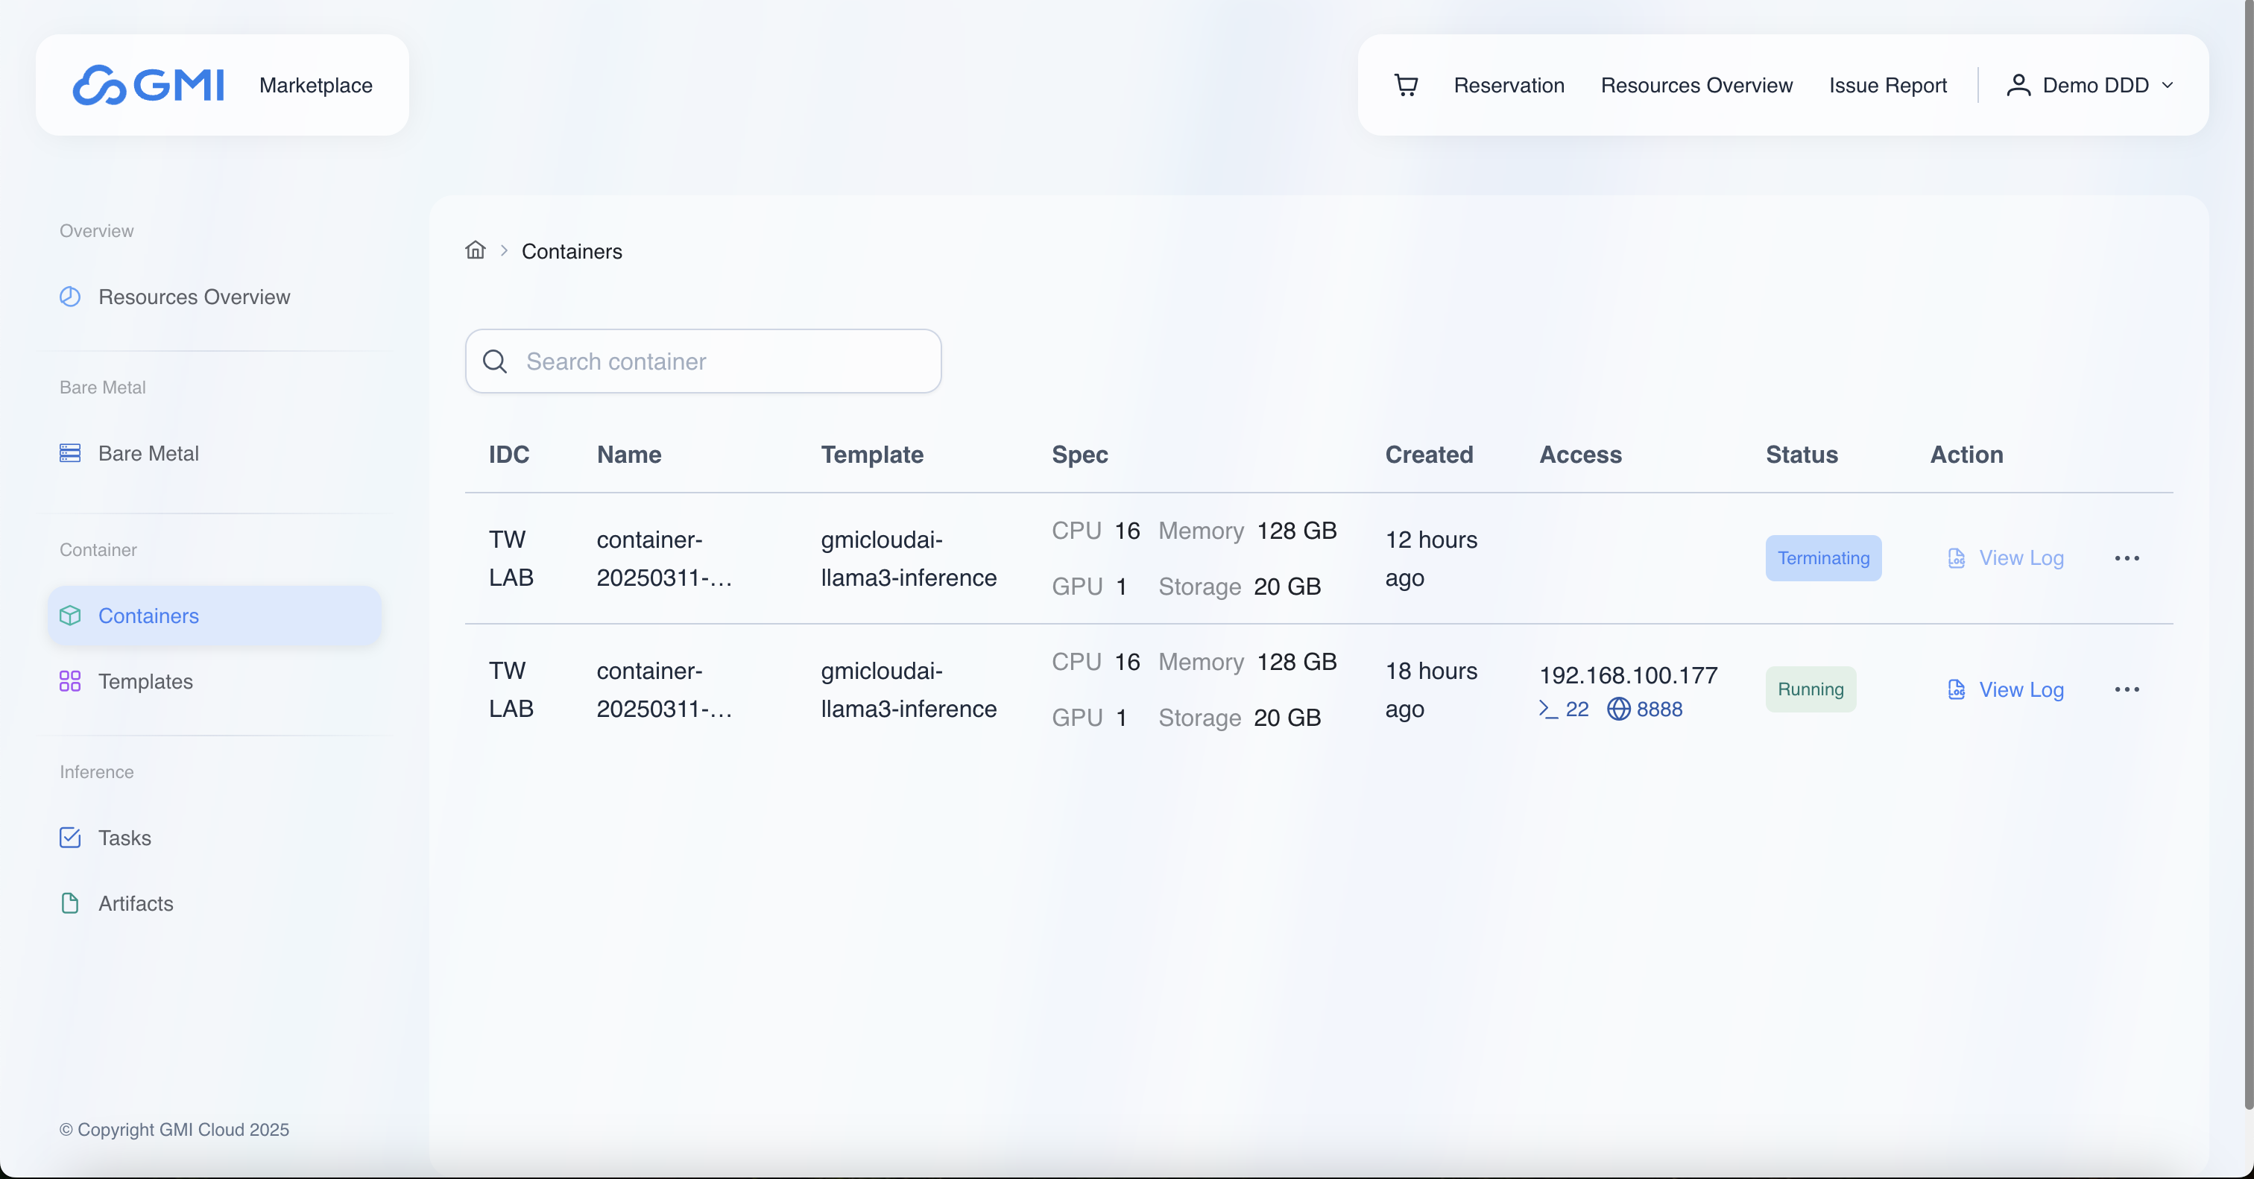The width and height of the screenshot is (2254, 1179).
Task: Open the Issue Report page
Action: tap(1887, 85)
